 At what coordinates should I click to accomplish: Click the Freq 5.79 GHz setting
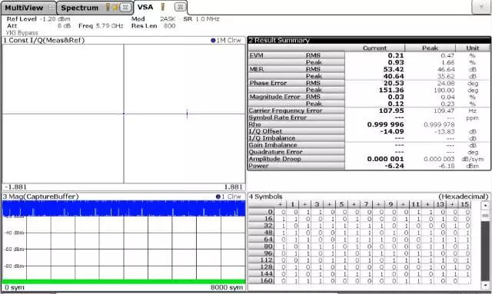tap(101, 26)
